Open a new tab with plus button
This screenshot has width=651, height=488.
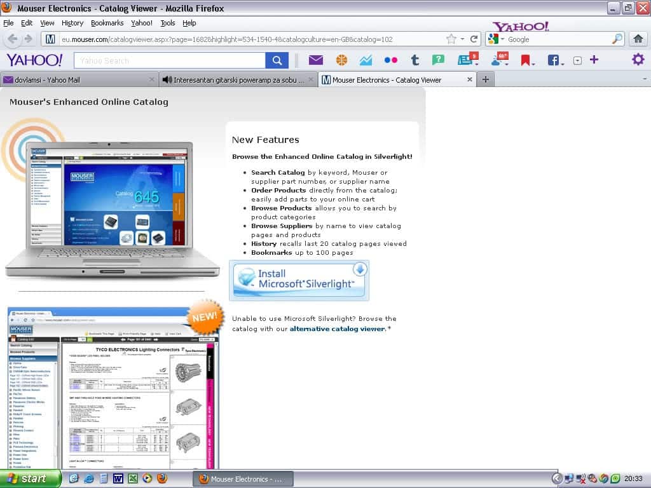[485, 79]
